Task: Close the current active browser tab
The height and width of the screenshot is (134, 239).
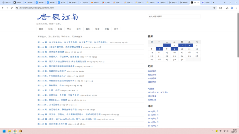Action: coord(198,2)
